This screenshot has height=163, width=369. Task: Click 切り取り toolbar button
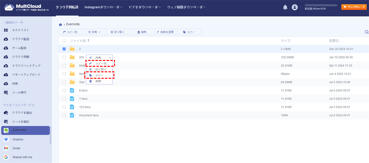117,32
